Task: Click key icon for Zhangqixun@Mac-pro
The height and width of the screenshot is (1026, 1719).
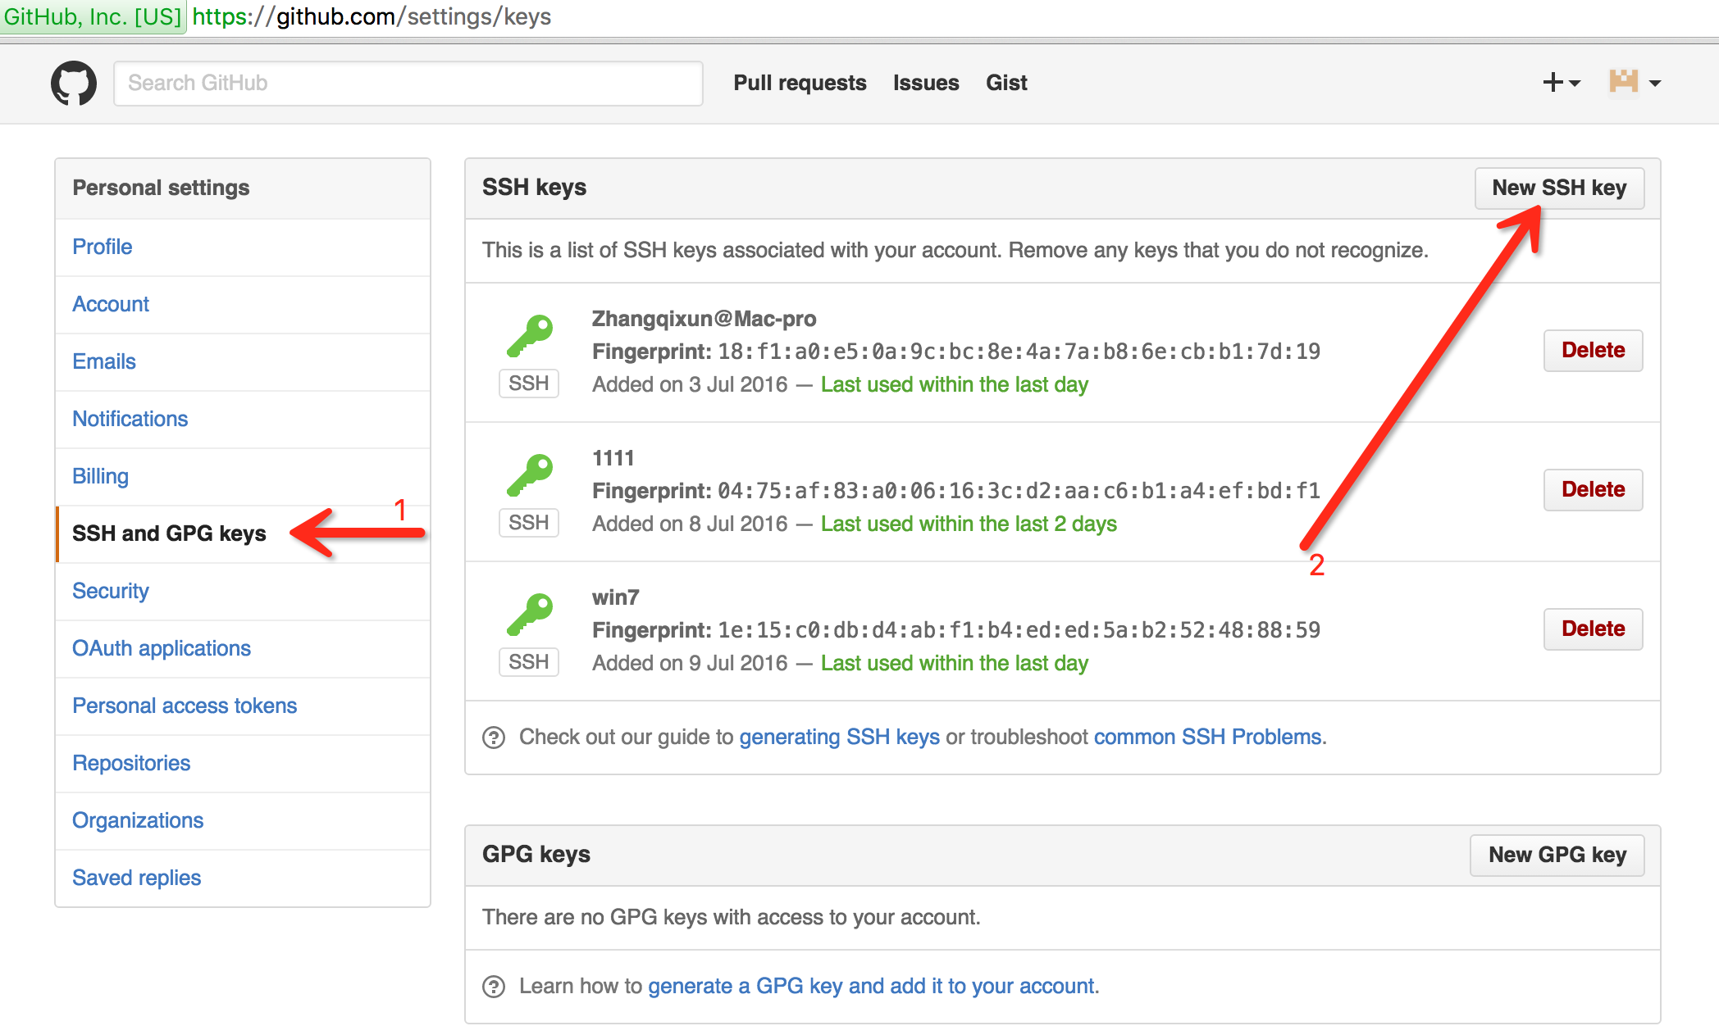Action: click(x=530, y=336)
